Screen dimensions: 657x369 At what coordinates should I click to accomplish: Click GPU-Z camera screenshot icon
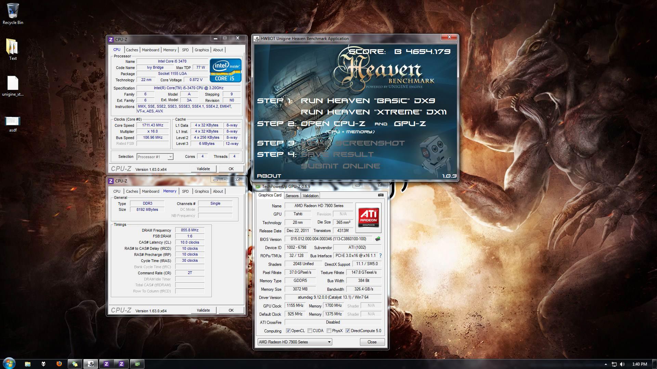tap(381, 195)
